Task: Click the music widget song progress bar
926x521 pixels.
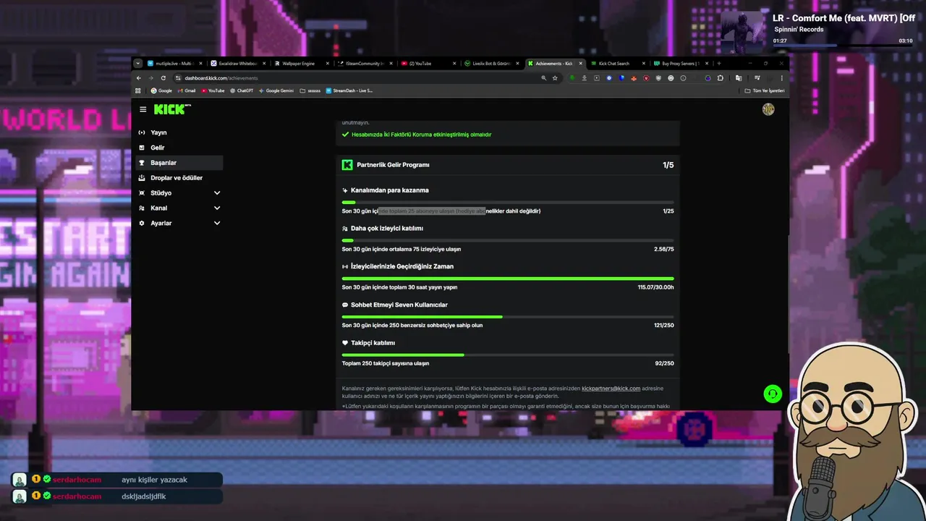Action: [843, 46]
